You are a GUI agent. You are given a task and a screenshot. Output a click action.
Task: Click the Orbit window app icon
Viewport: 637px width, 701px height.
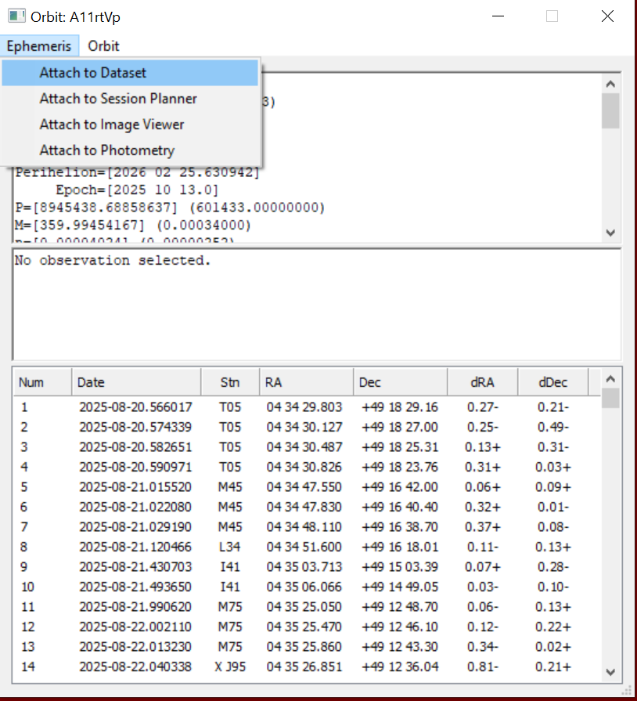[16, 16]
